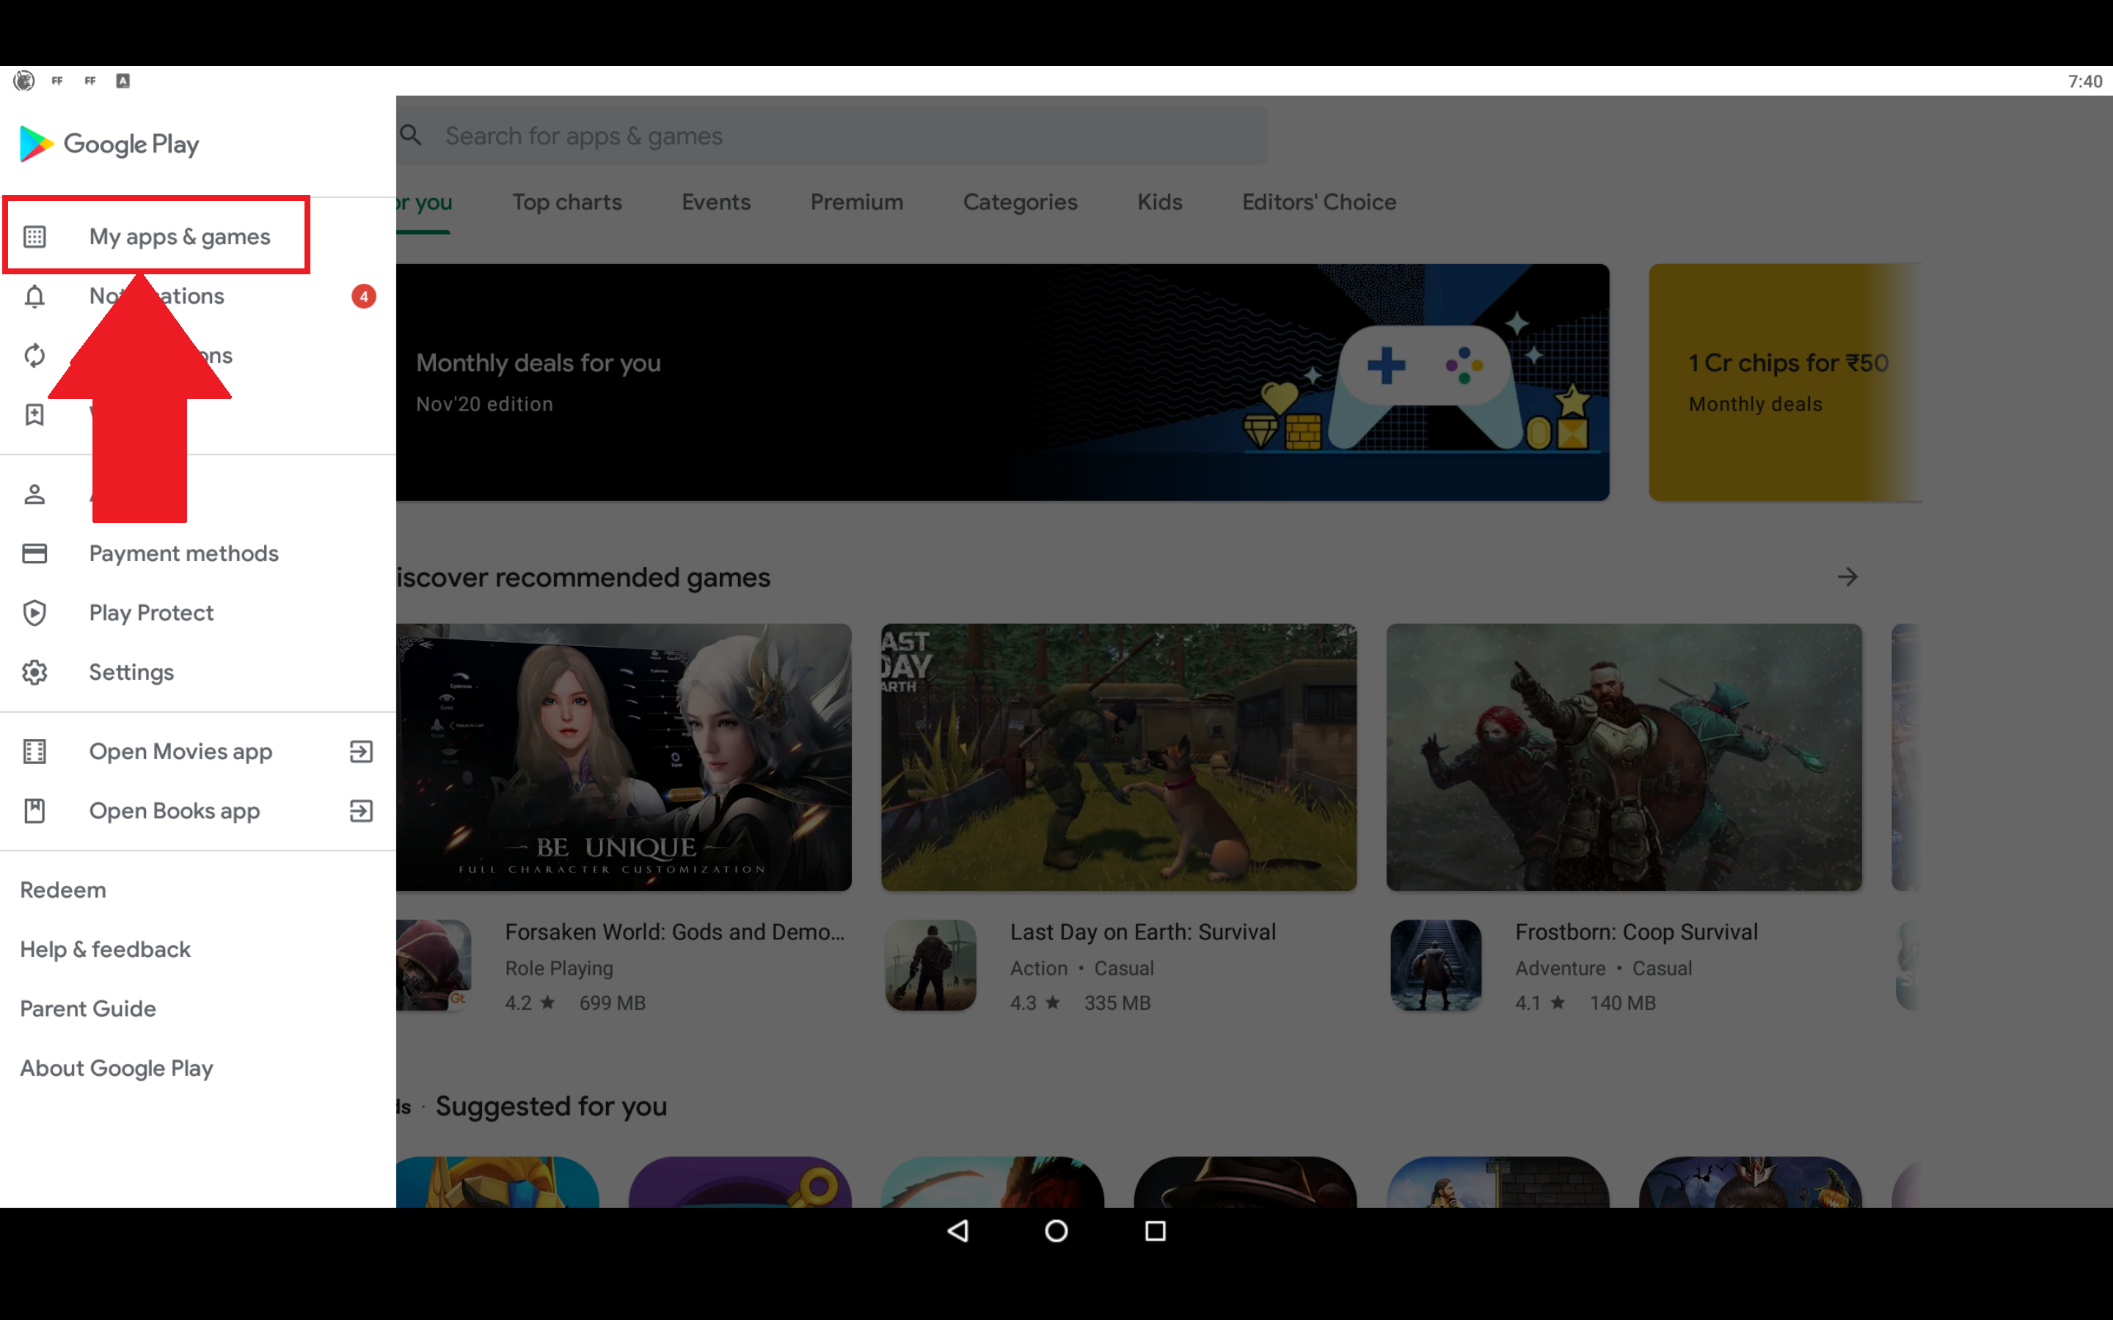The width and height of the screenshot is (2113, 1320).
Task: Open the 1 Cr chips for ₹50 card
Action: (1785, 382)
